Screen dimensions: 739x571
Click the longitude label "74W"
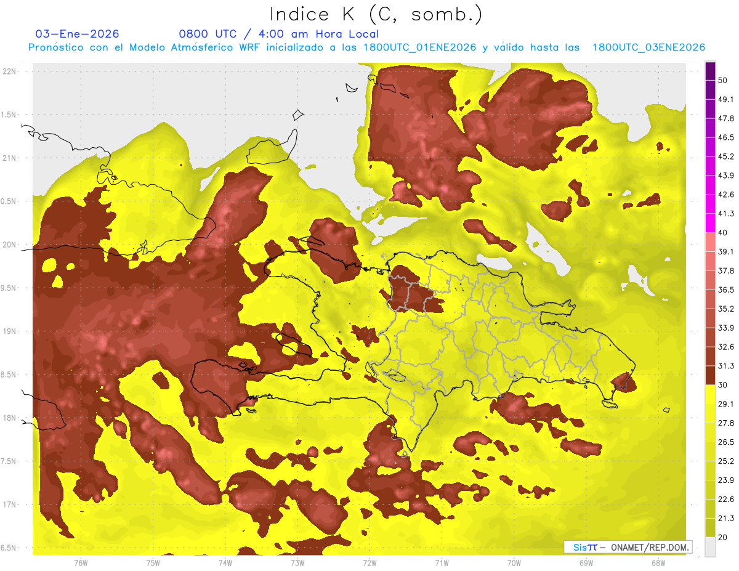tap(225, 563)
